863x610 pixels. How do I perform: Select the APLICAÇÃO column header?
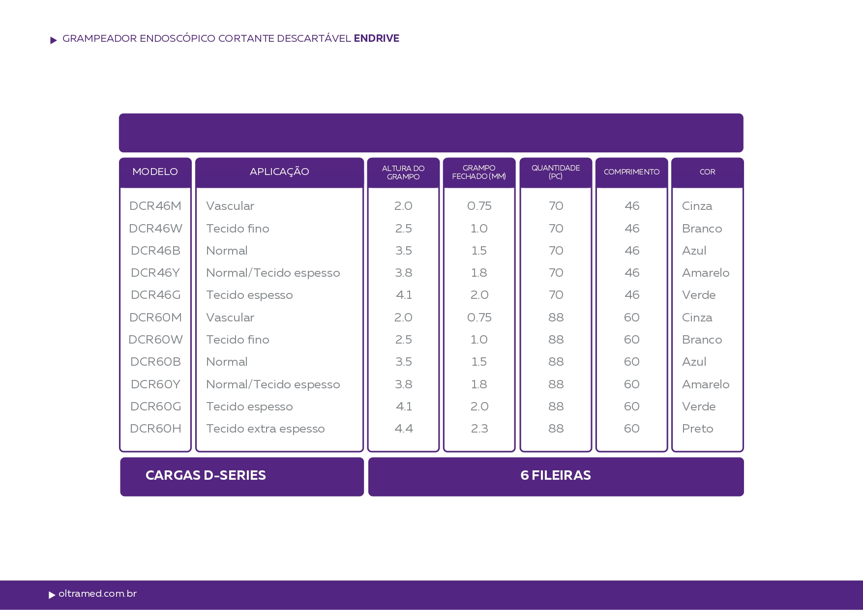click(x=279, y=172)
